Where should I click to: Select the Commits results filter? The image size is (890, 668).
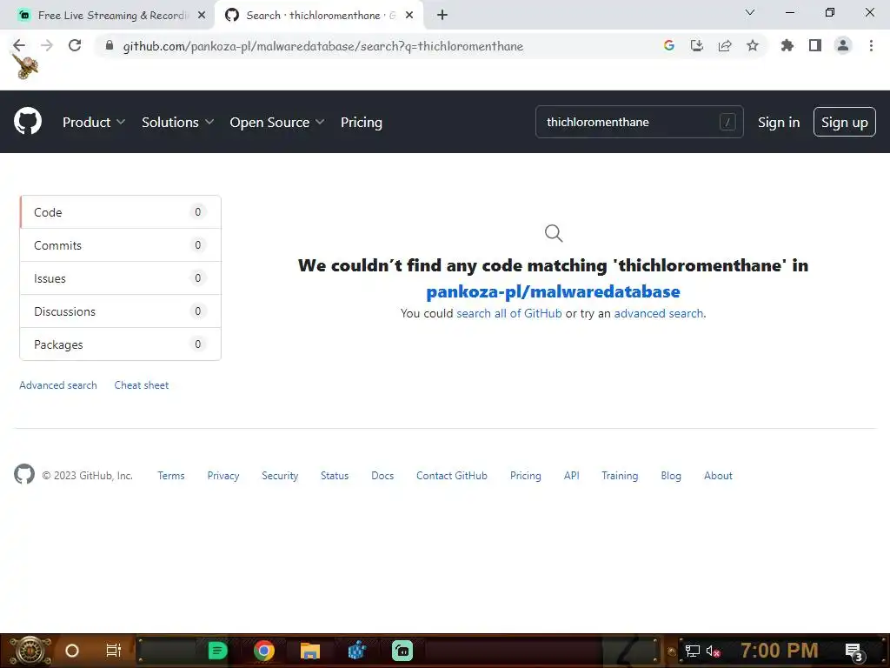tap(120, 244)
